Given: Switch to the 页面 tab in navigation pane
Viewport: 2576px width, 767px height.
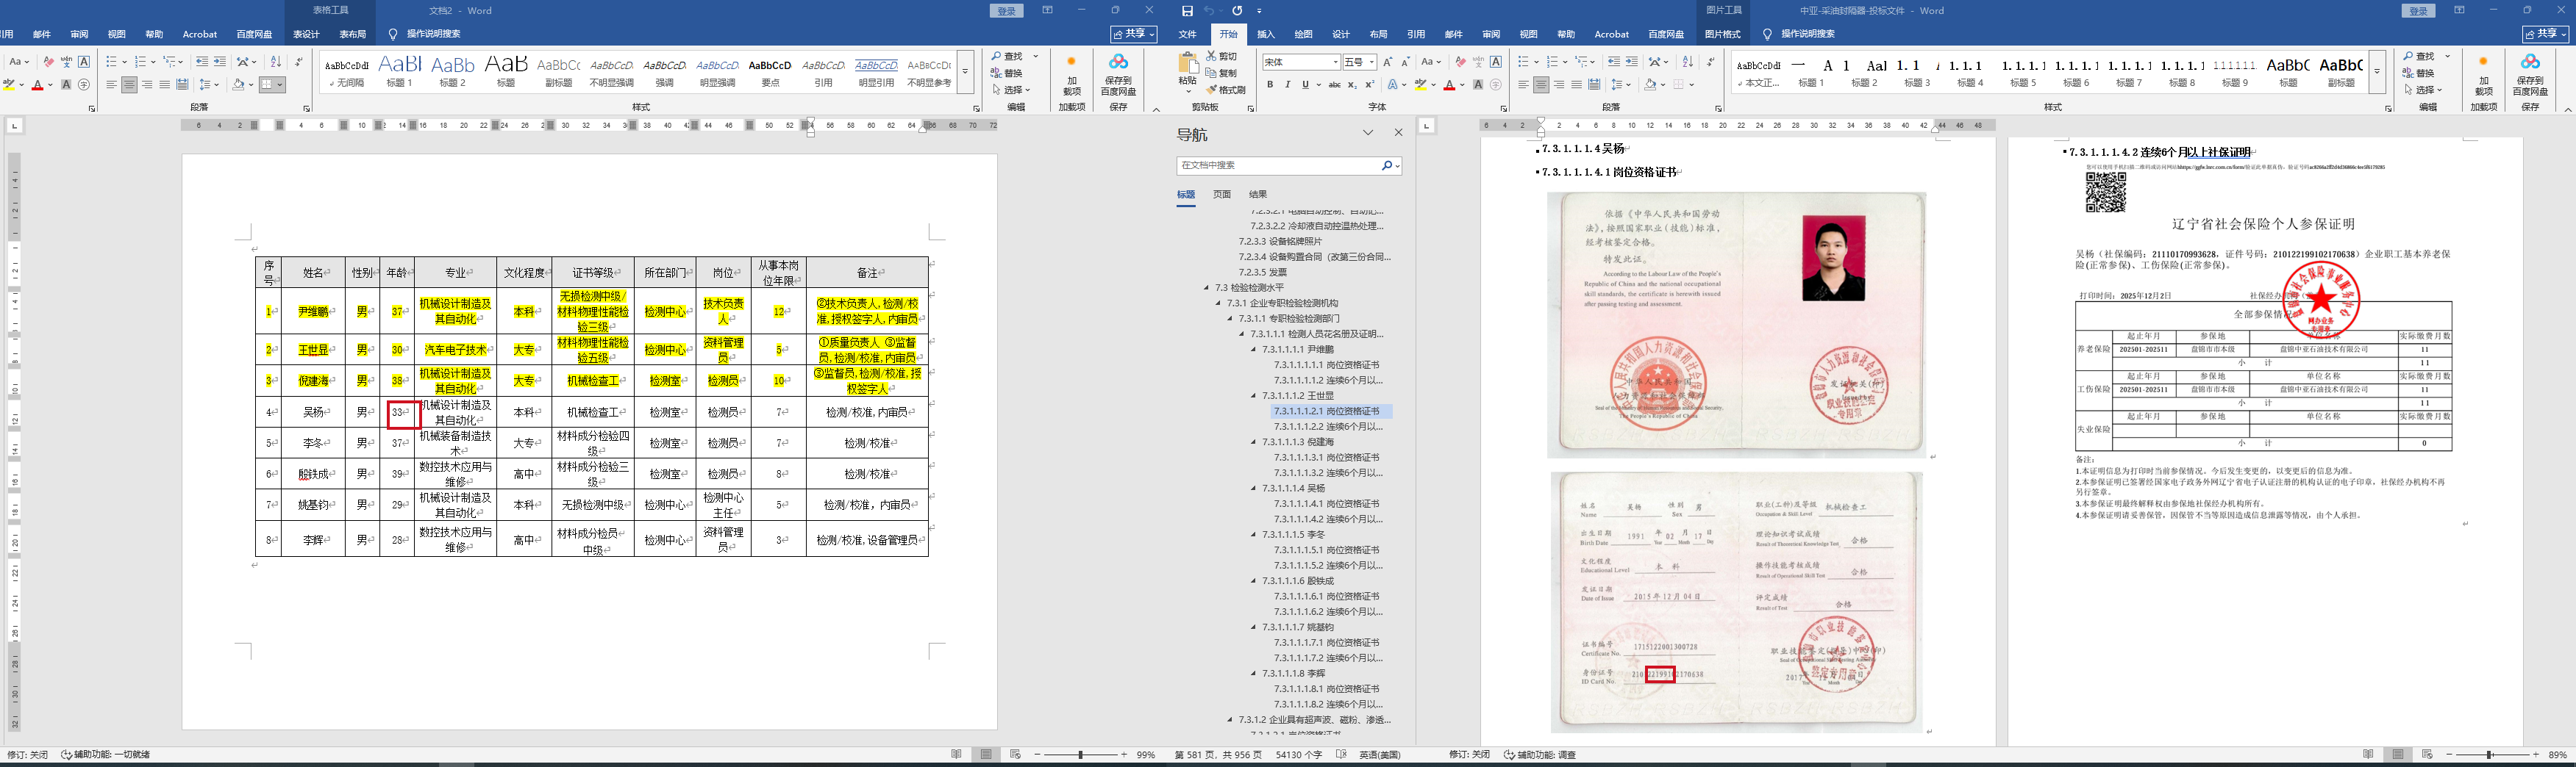Looking at the screenshot, I should click(1222, 195).
